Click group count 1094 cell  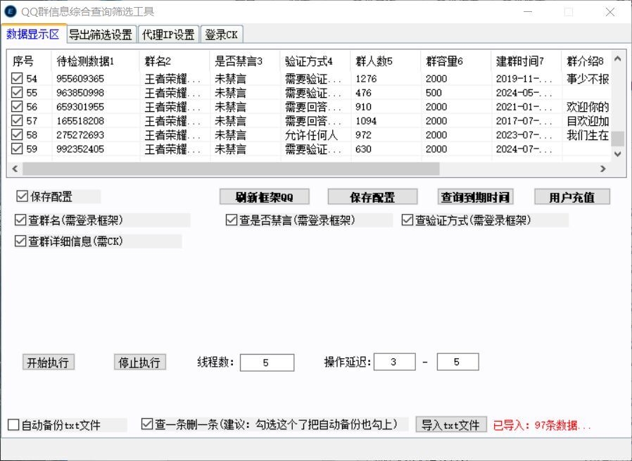[366, 120]
